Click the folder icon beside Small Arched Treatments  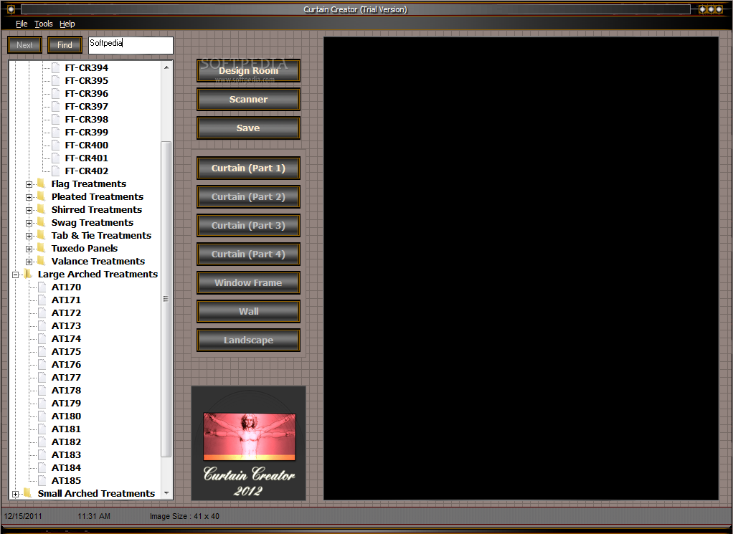(27, 493)
